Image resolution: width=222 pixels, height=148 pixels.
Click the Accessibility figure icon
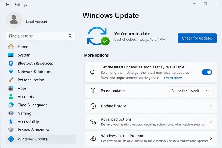11,121
